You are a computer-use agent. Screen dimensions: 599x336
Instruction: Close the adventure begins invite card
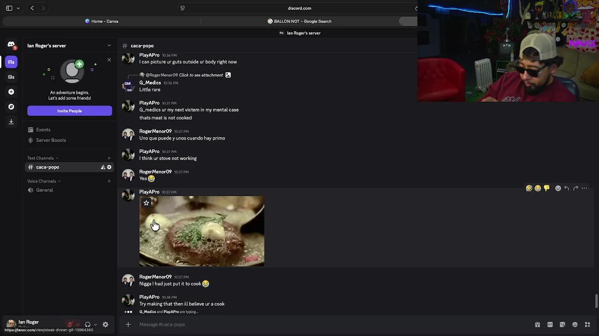click(x=109, y=60)
